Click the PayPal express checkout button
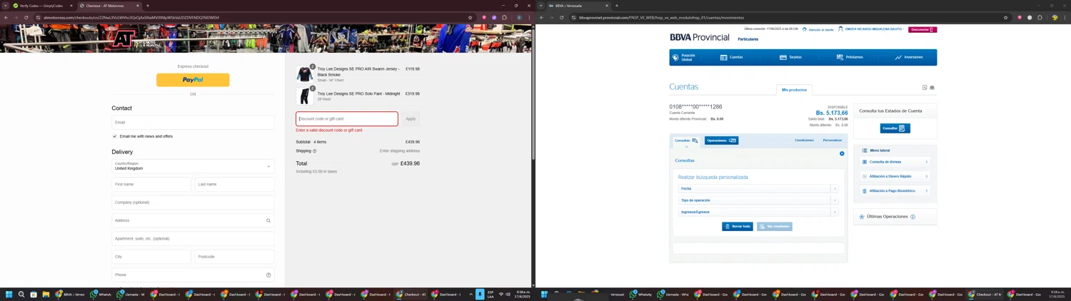 [193, 80]
